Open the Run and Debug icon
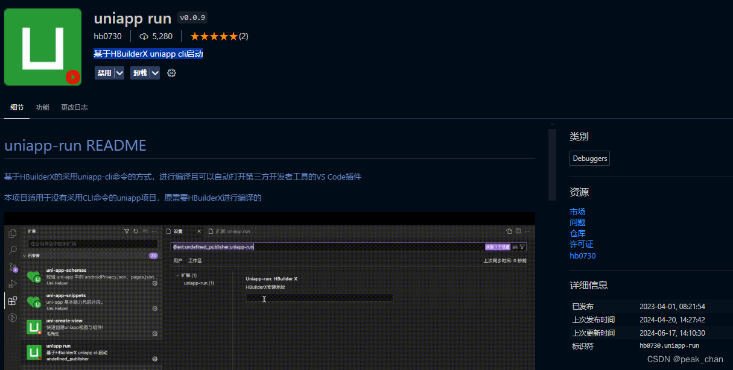The image size is (733, 370). pyautogui.click(x=13, y=283)
